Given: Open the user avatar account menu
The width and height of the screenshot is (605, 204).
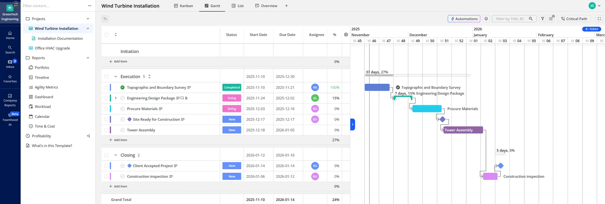Looking at the screenshot, I should 592,6.
